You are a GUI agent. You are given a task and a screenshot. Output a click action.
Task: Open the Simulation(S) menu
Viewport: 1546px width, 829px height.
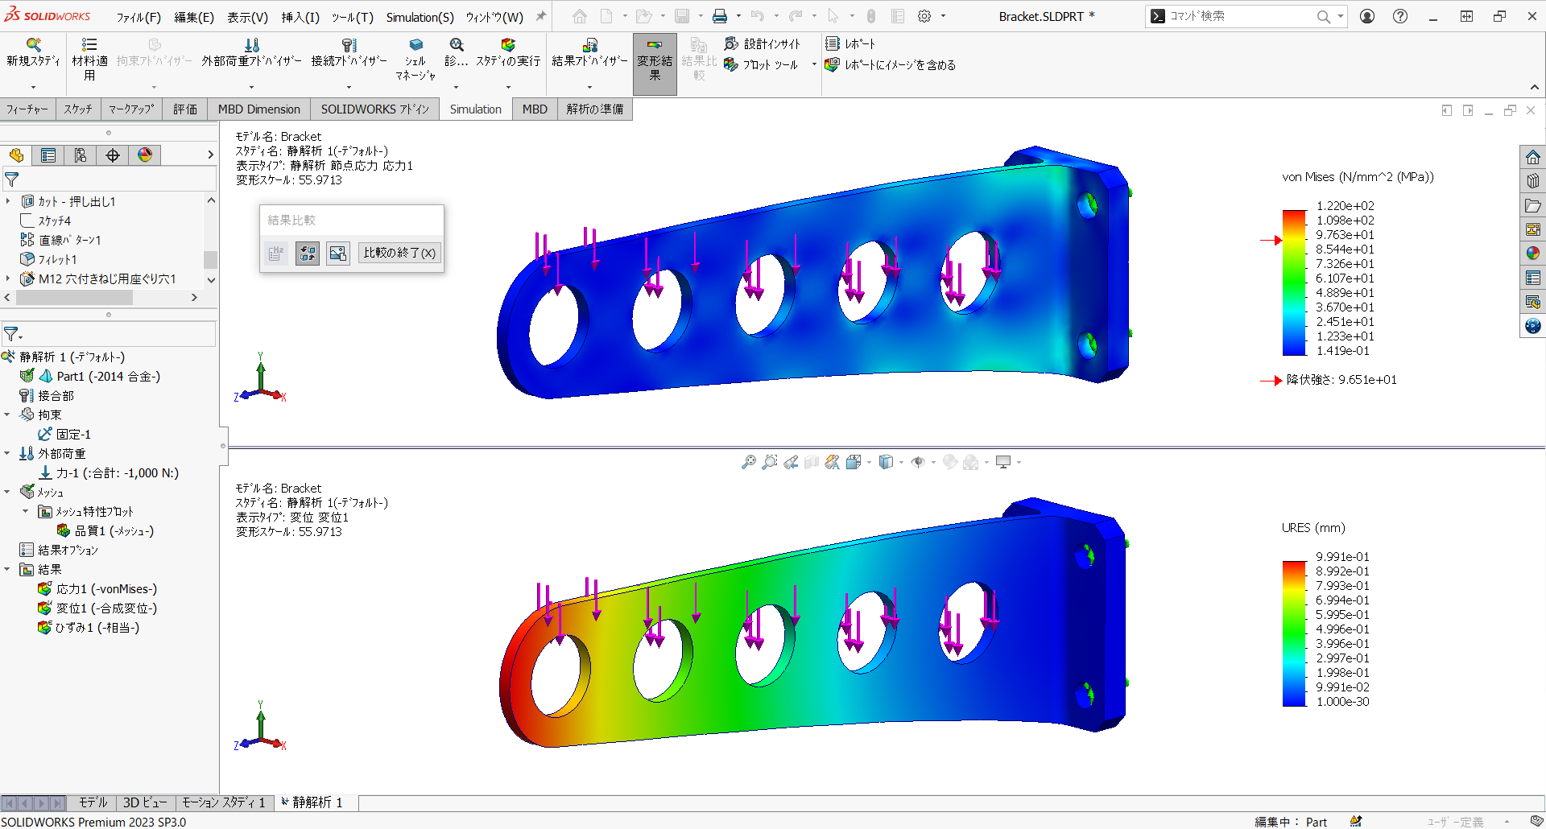420,17
